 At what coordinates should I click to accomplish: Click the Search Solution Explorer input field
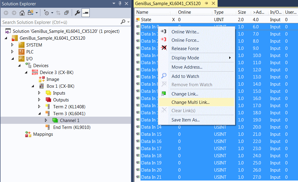[x=60, y=22]
